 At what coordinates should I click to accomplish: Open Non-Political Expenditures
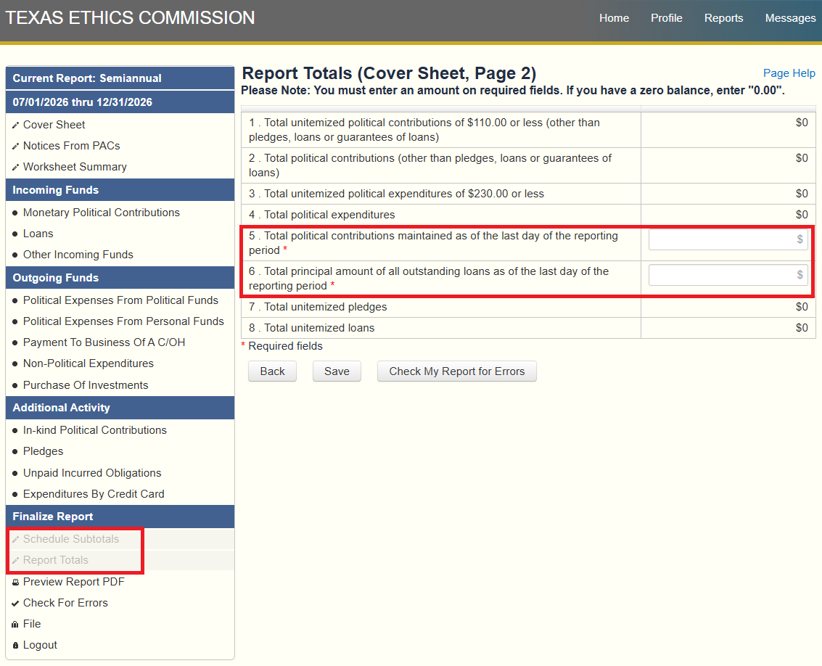pos(88,363)
